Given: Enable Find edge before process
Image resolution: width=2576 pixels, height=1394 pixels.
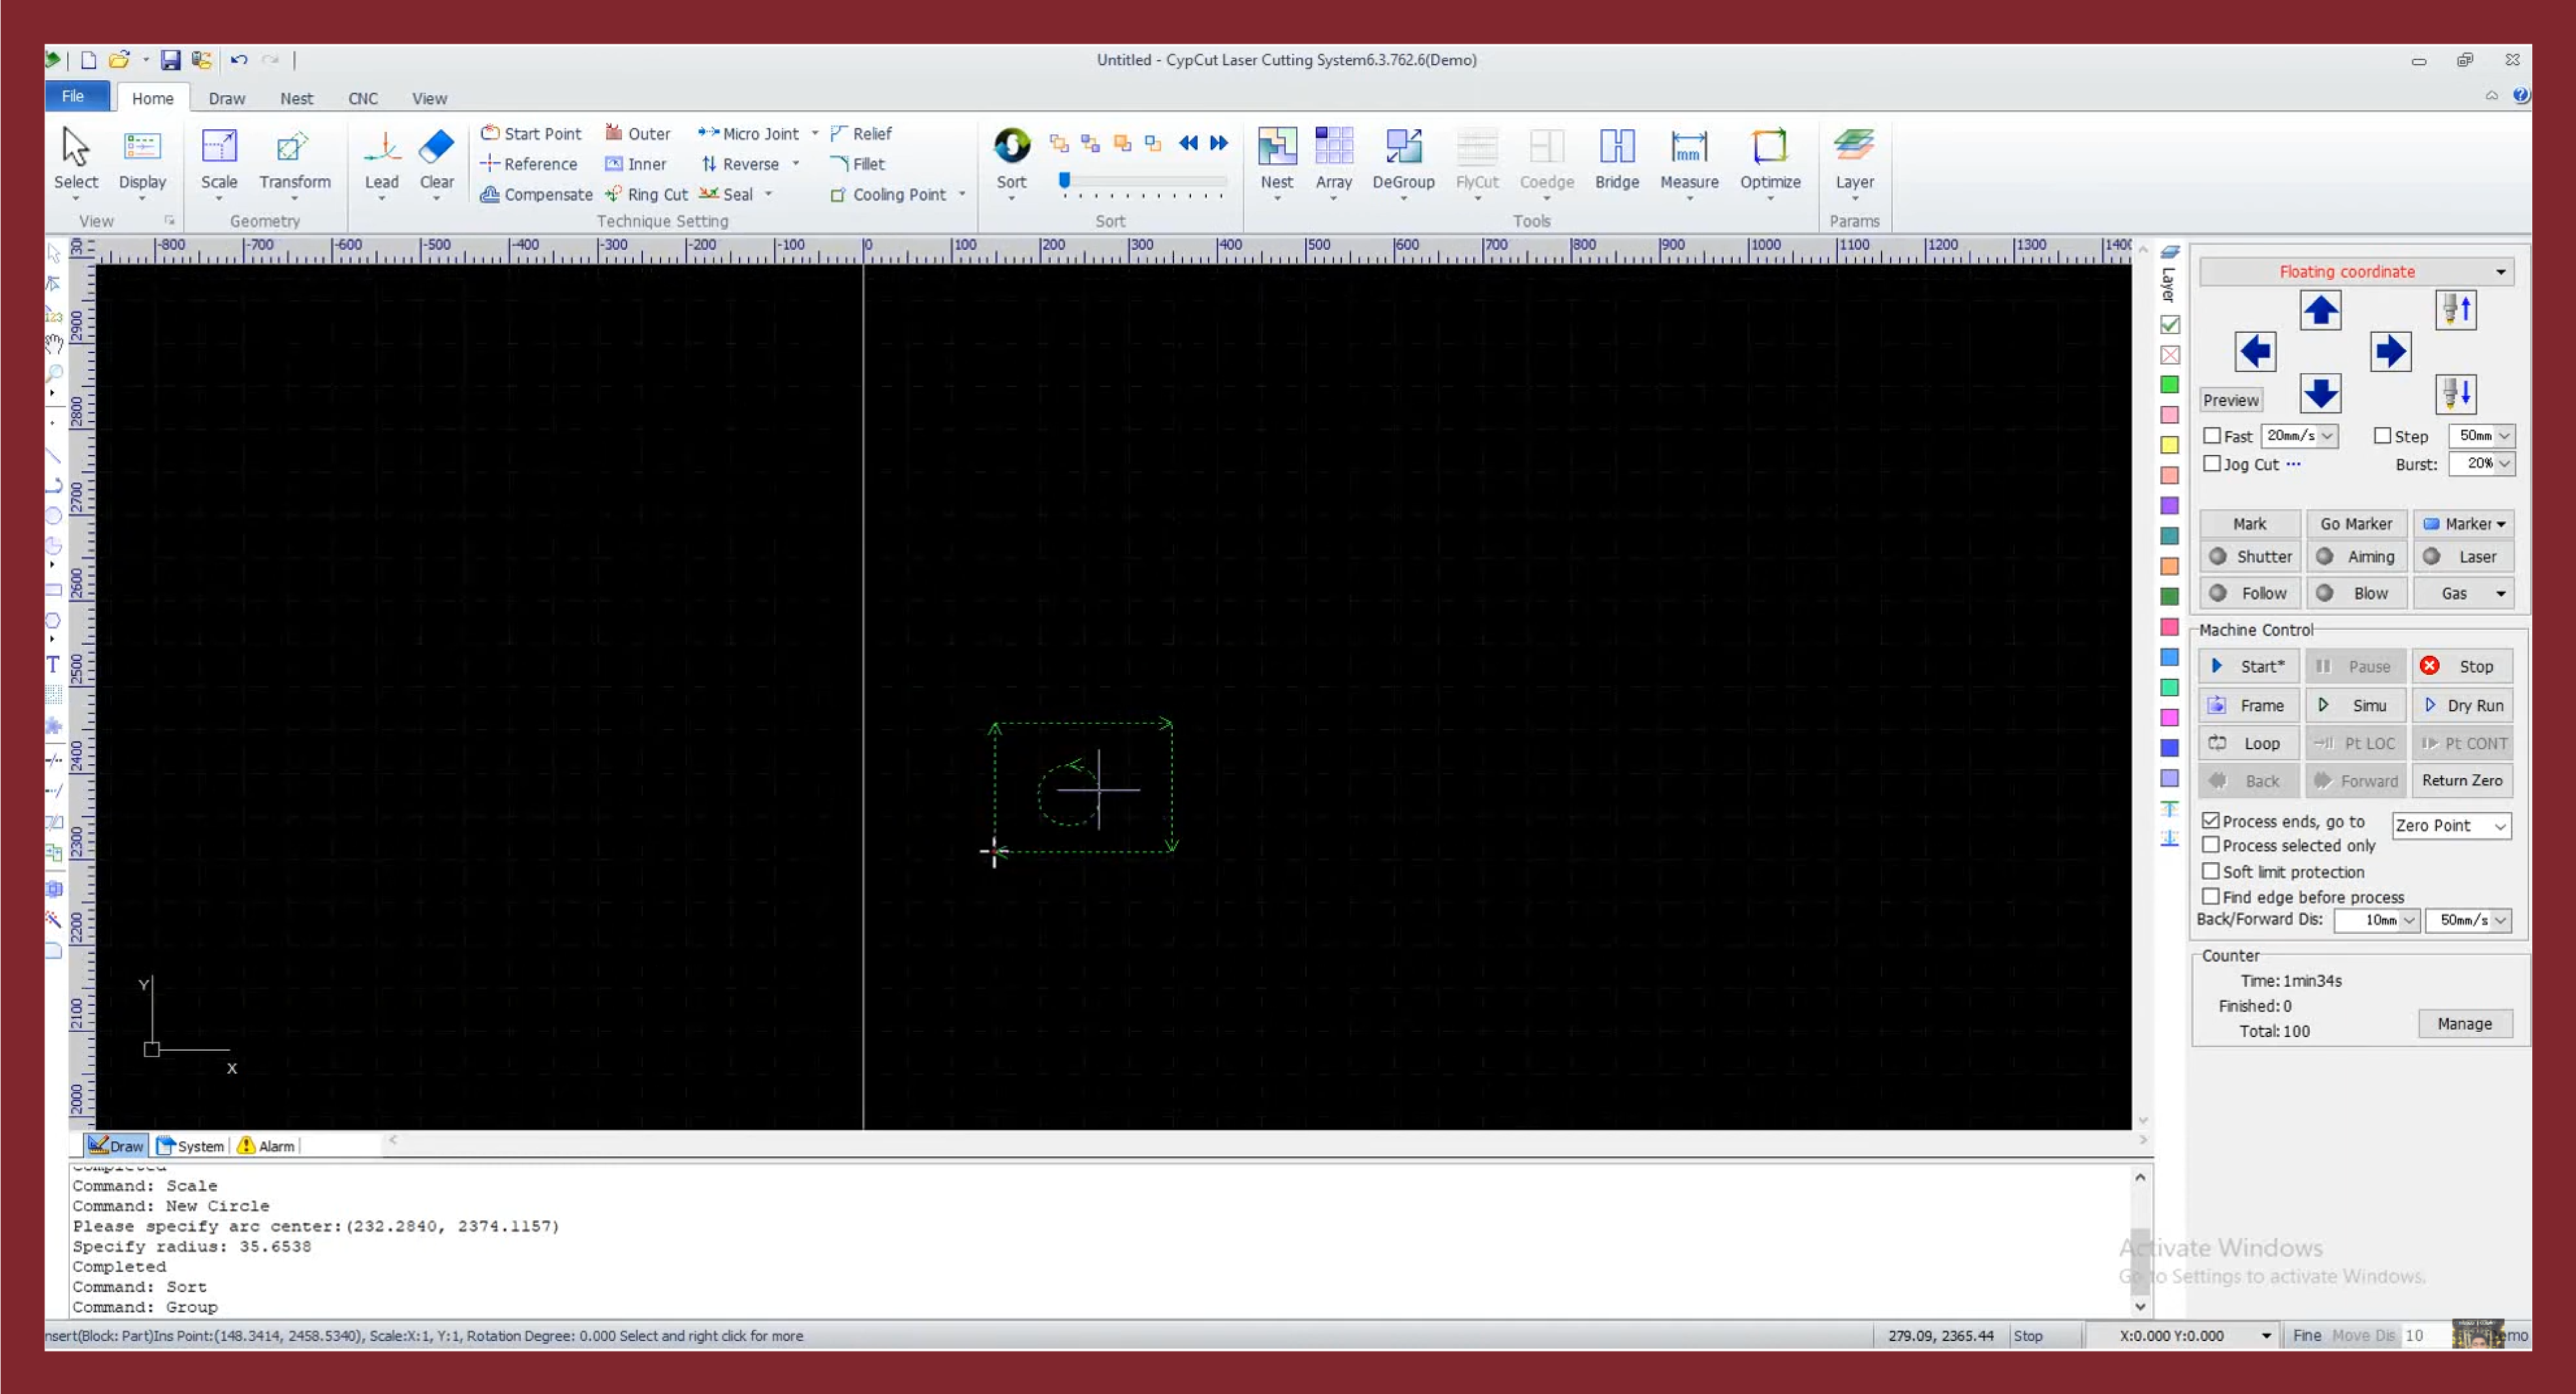Looking at the screenshot, I should click(2211, 896).
